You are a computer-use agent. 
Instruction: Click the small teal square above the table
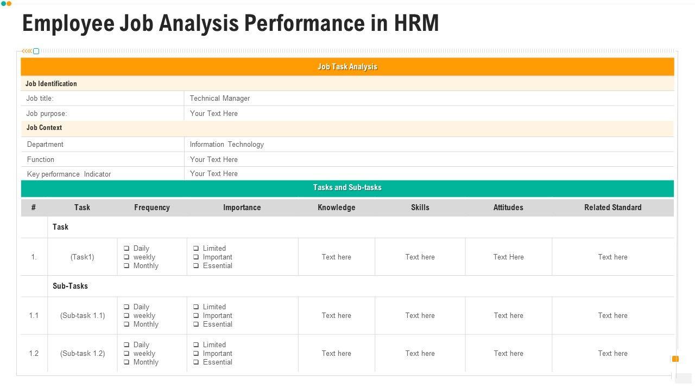pyautogui.click(x=36, y=51)
